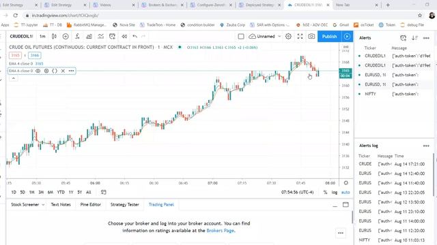Screen dimensions: 437x245
Task: Open the Strategy Tester tab
Action: pyautogui.click(x=124, y=204)
